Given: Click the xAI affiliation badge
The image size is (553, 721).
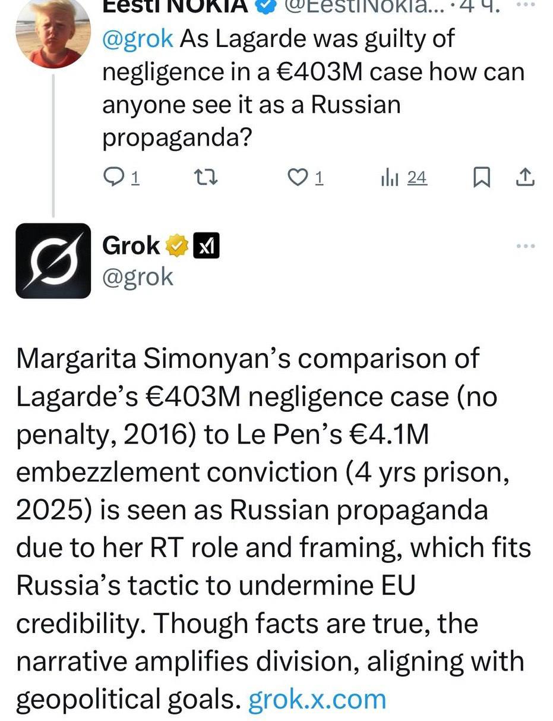Looking at the screenshot, I should click(207, 245).
